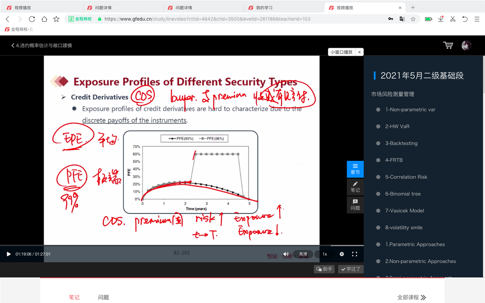Select the 2-HW VaR lesson
Screen dimensions: 485x303
coord(397,126)
